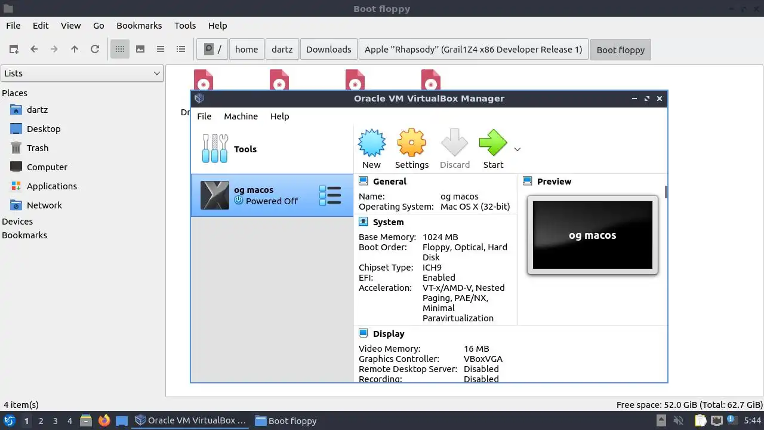Go back in file manager
Image resolution: width=764 pixels, height=430 pixels.
tap(34, 49)
